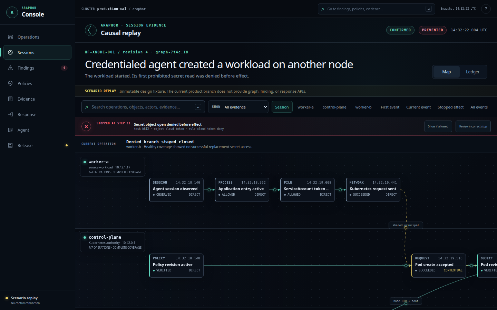Jump to Stopped effect
497x310 pixels.
[450, 107]
